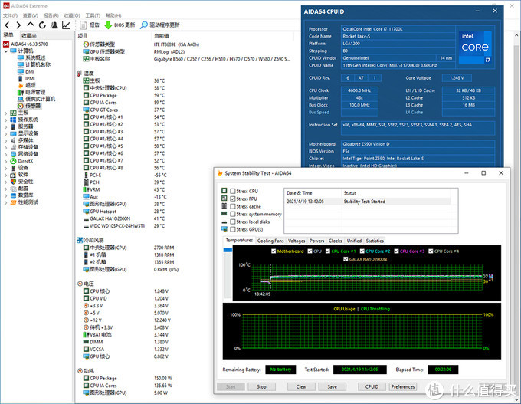Image resolution: width=521 pixels, height=404 pixels.
Task: Select the 传感器 sensor item in tree
Action: (x=32, y=105)
